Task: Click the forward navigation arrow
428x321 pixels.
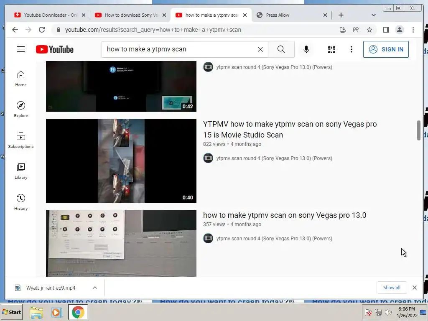Action: 28,30
